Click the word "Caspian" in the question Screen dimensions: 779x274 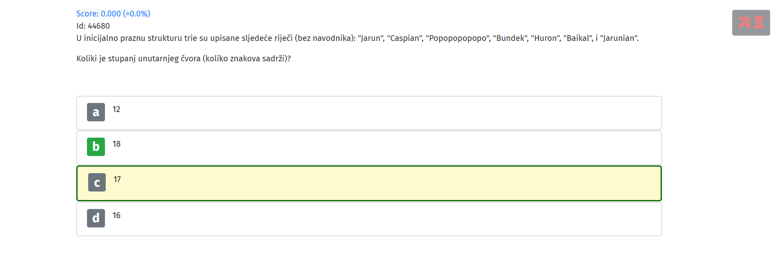404,38
